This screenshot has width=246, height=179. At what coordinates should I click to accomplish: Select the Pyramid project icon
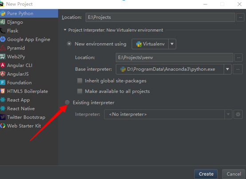pyautogui.click(x=3, y=48)
